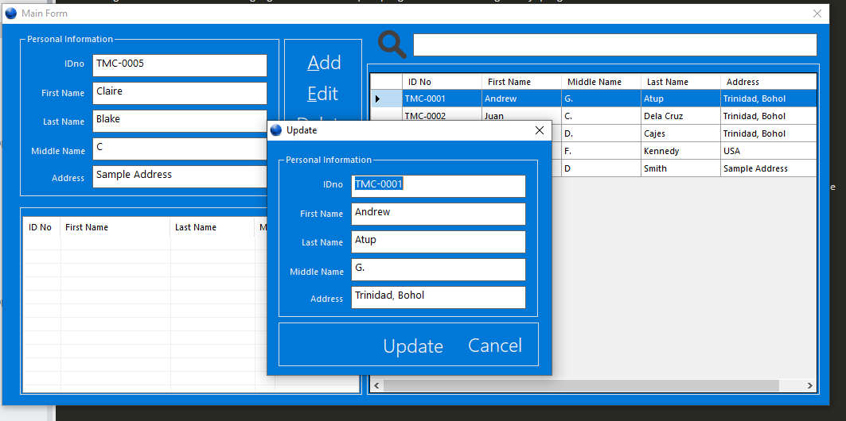Click Main Form IDno field TMC-0005
This screenshot has width=846, height=421.
(180, 66)
